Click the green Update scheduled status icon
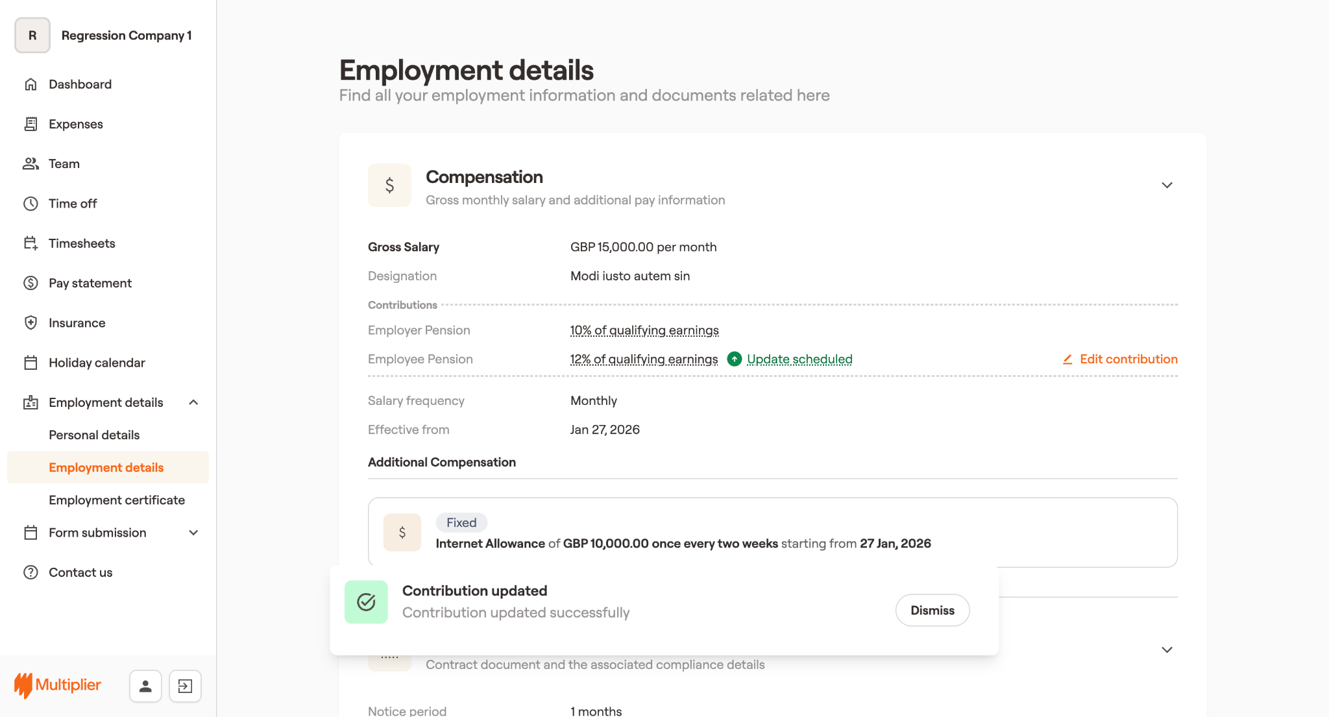The height and width of the screenshot is (717, 1329). 734,359
